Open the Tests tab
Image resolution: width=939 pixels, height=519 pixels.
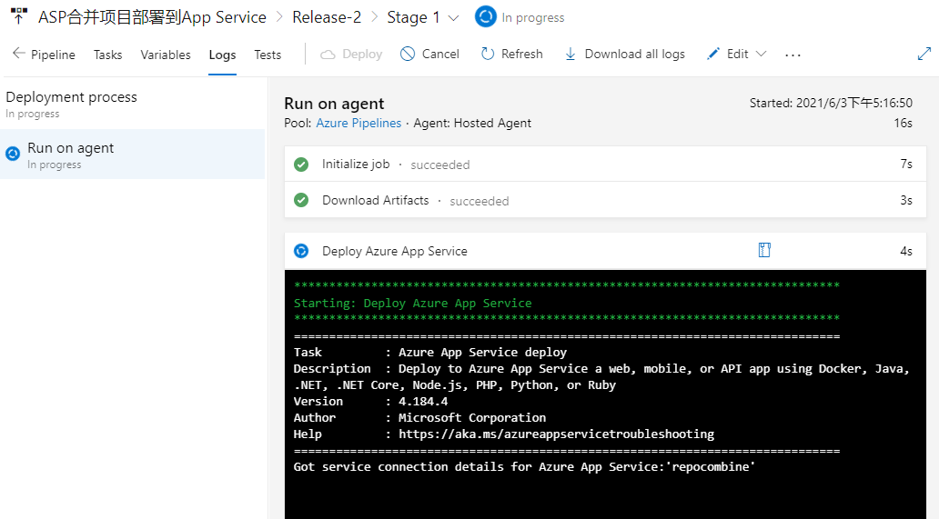pos(268,55)
